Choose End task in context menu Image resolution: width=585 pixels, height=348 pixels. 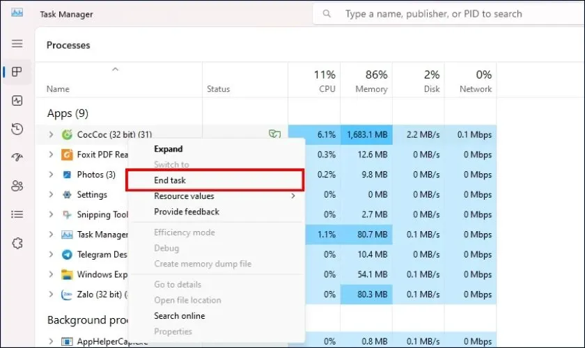(x=215, y=180)
